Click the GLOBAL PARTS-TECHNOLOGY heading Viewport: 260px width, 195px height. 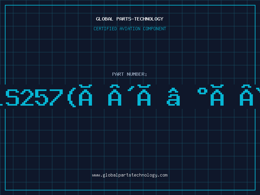coord(130,19)
